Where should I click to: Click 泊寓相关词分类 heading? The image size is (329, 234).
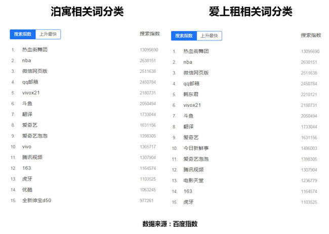87,11
